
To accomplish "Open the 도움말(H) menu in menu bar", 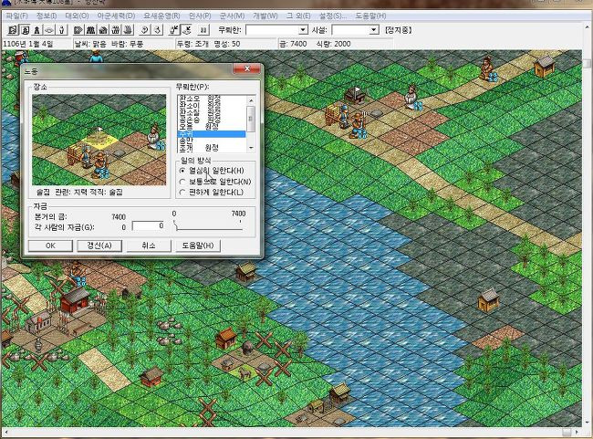I will (x=370, y=16).
